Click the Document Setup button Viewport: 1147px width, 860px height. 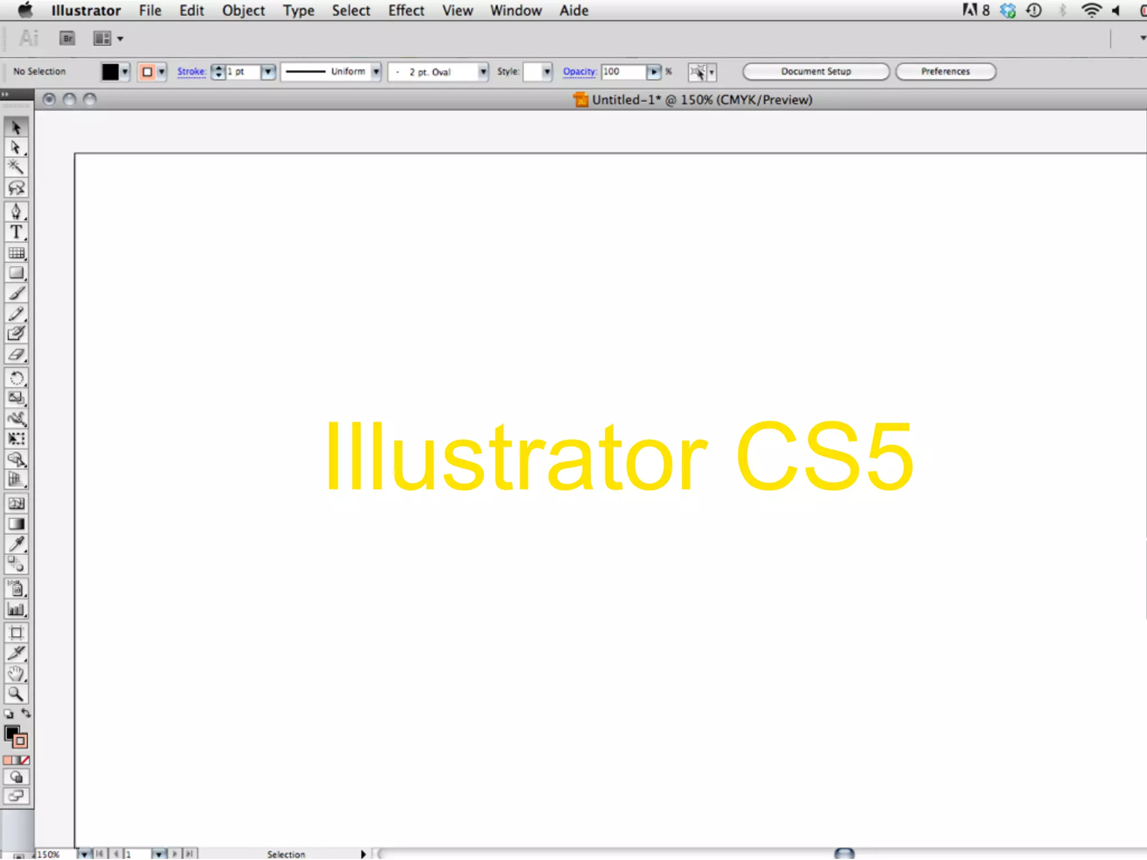(x=815, y=72)
